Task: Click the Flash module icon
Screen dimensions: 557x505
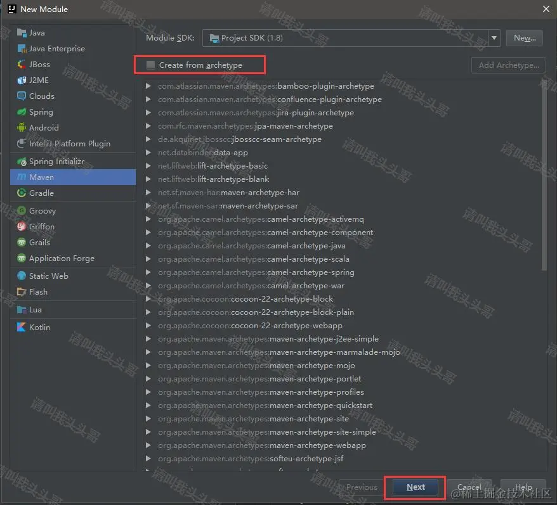Action: (x=20, y=291)
